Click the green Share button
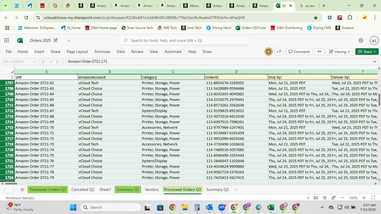The image size is (381, 214). pyautogui.click(x=367, y=52)
